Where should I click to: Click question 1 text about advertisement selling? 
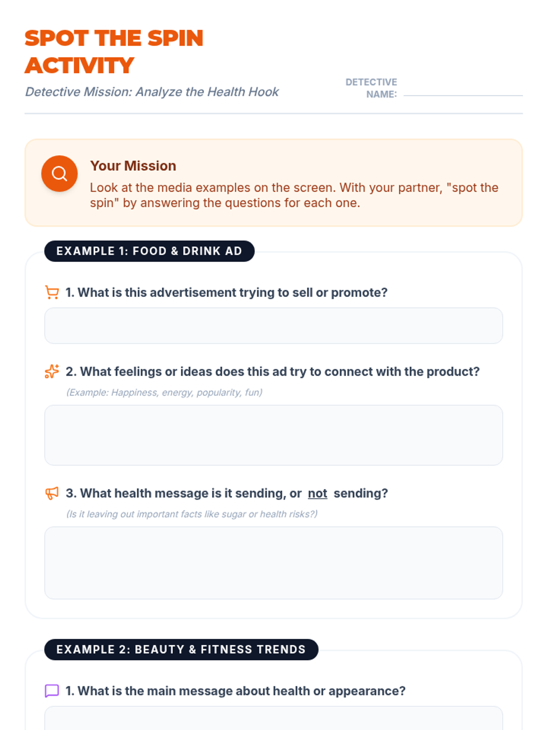227,292
